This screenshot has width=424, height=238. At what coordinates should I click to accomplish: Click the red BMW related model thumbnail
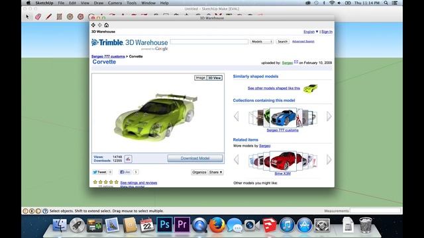pos(283,161)
